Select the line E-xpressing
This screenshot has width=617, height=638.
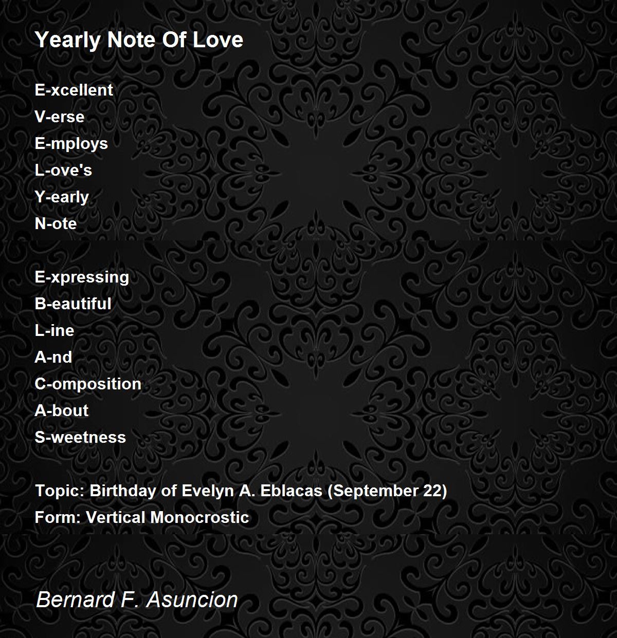point(82,277)
